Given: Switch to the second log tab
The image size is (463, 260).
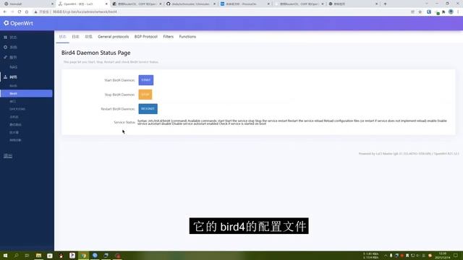Looking at the screenshot, I should pyautogui.click(x=75, y=37).
